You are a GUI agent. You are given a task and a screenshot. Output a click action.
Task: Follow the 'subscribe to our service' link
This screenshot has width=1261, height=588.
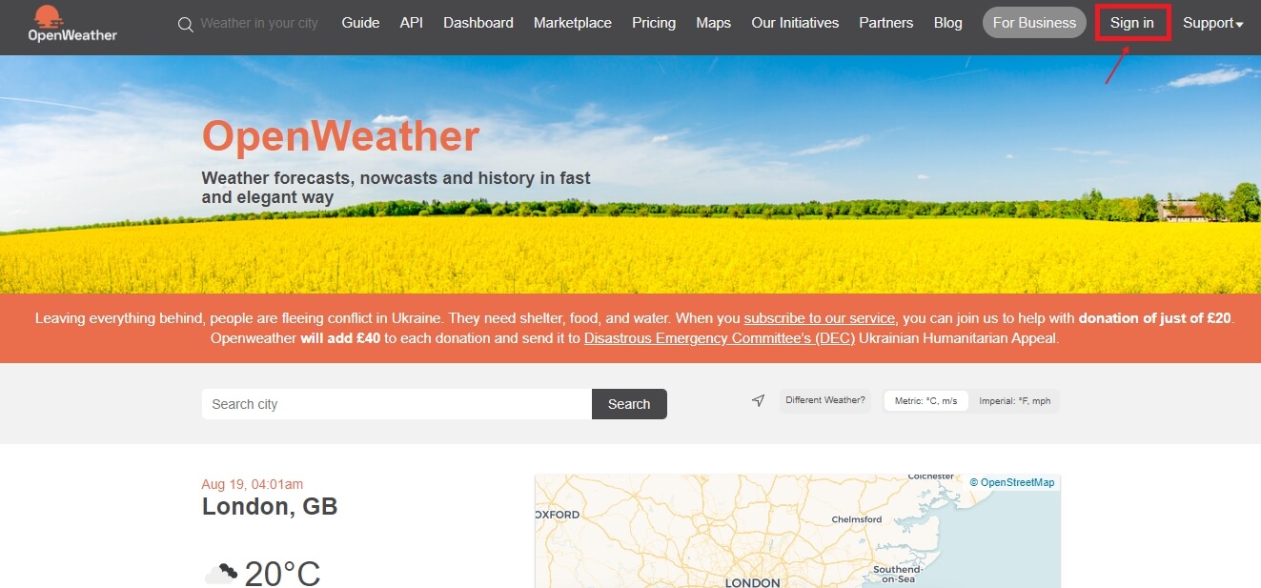(x=820, y=318)
